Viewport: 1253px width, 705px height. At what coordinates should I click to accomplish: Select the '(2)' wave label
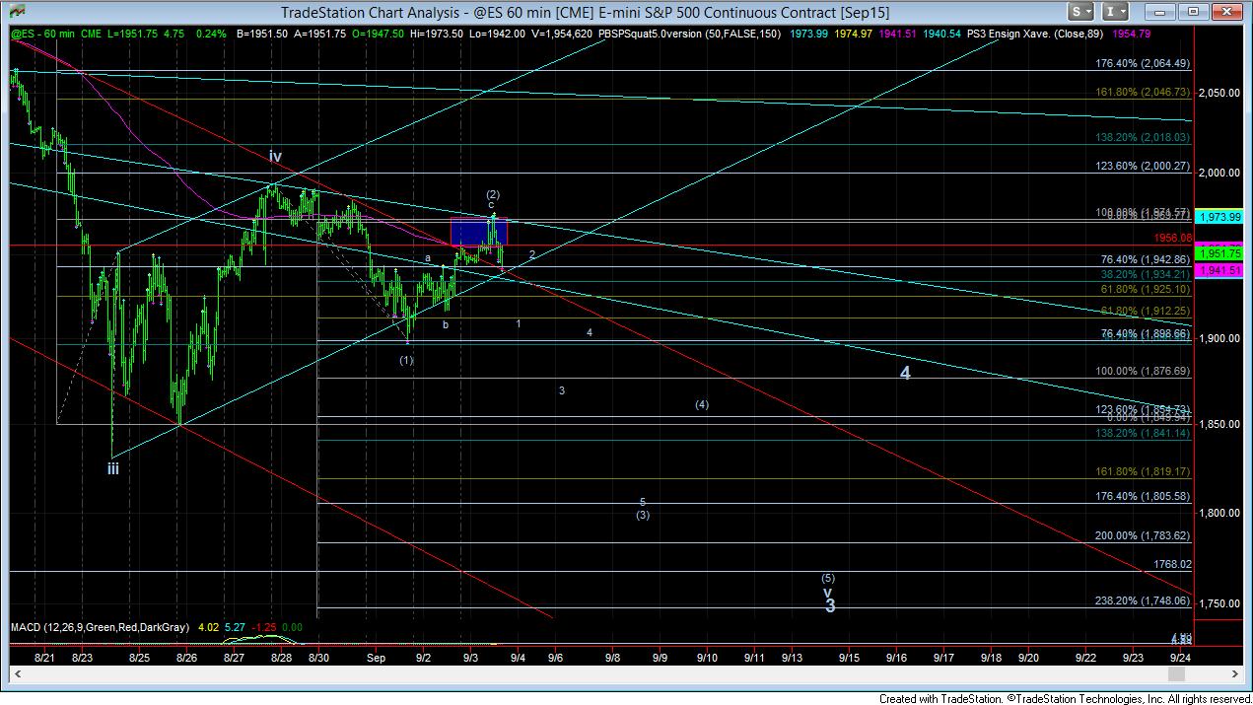[492, 194]
